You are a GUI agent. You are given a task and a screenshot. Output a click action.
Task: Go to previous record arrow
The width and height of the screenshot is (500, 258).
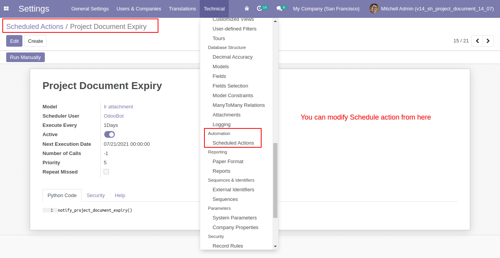coord(478,41)
